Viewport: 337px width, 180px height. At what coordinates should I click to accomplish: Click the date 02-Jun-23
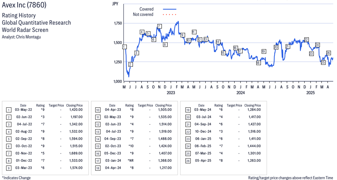coord(113,124)
